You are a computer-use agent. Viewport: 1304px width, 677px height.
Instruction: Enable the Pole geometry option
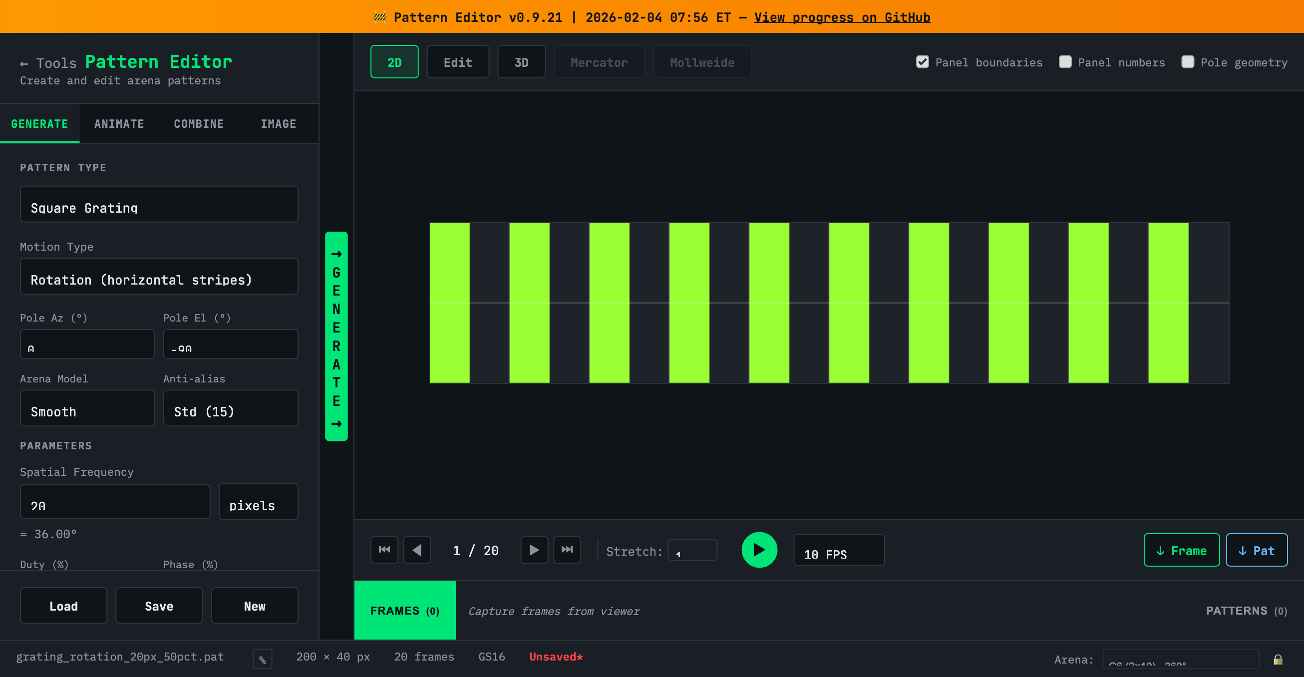pos(1188,62)
